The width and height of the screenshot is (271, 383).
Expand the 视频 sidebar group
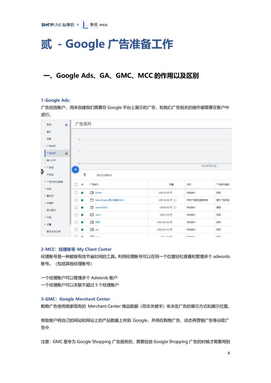[45, 188]
